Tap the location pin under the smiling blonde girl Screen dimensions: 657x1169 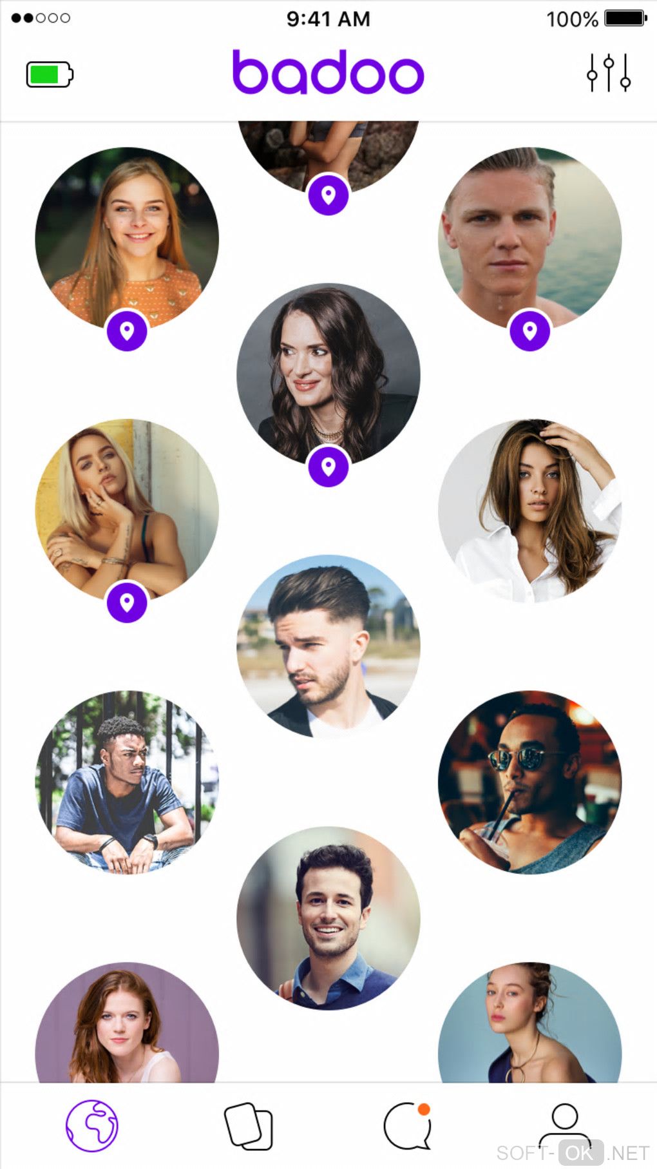click(127, 331)
